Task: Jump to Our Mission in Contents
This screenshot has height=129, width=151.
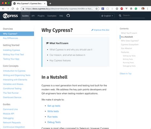Action: click(126, 48)
